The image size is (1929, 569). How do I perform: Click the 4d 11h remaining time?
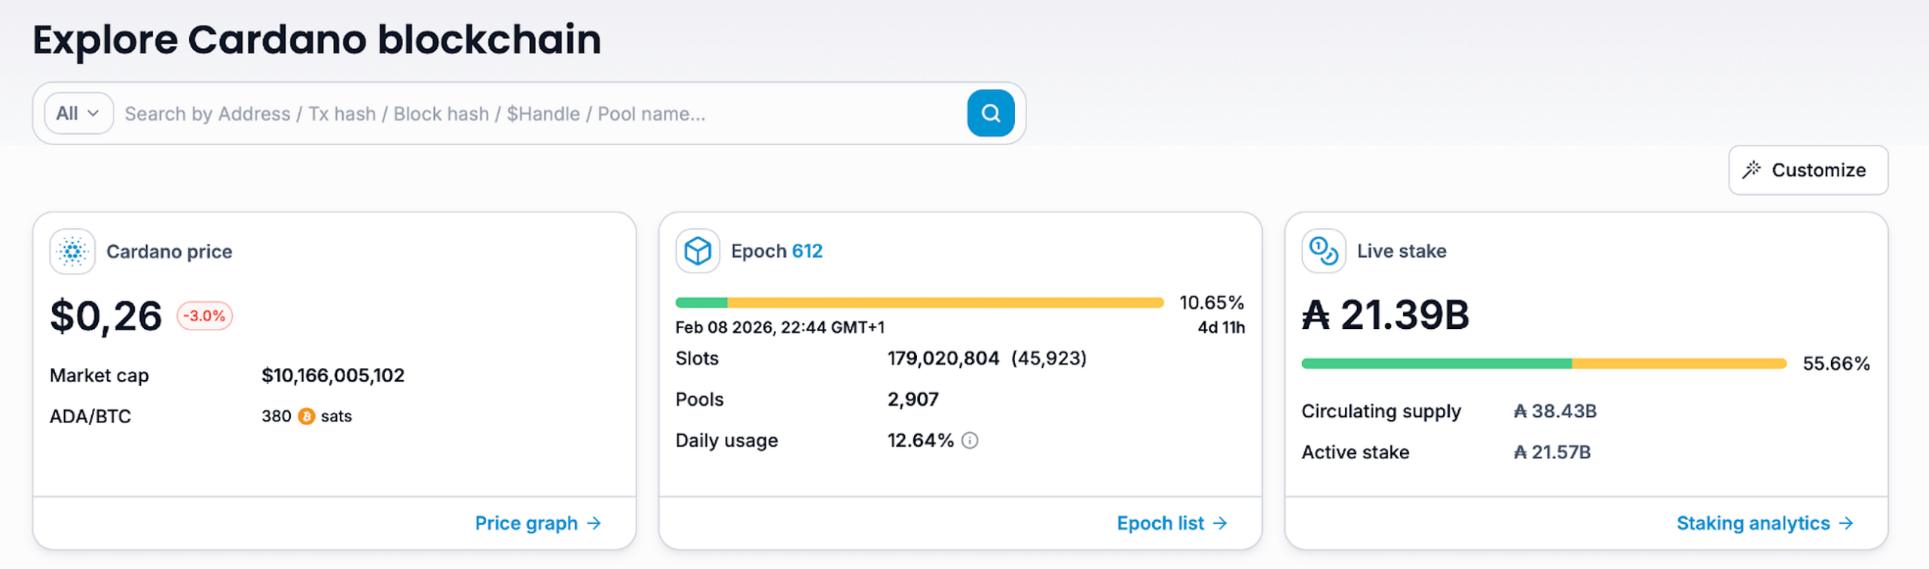pos(1221,327)
